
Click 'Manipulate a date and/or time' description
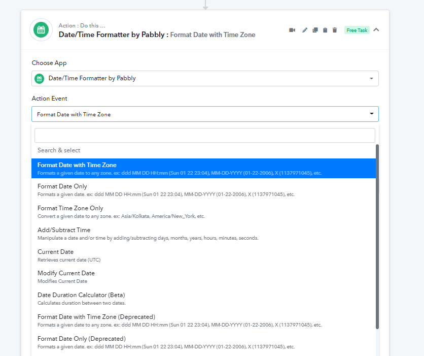click(x=148, y=238)
